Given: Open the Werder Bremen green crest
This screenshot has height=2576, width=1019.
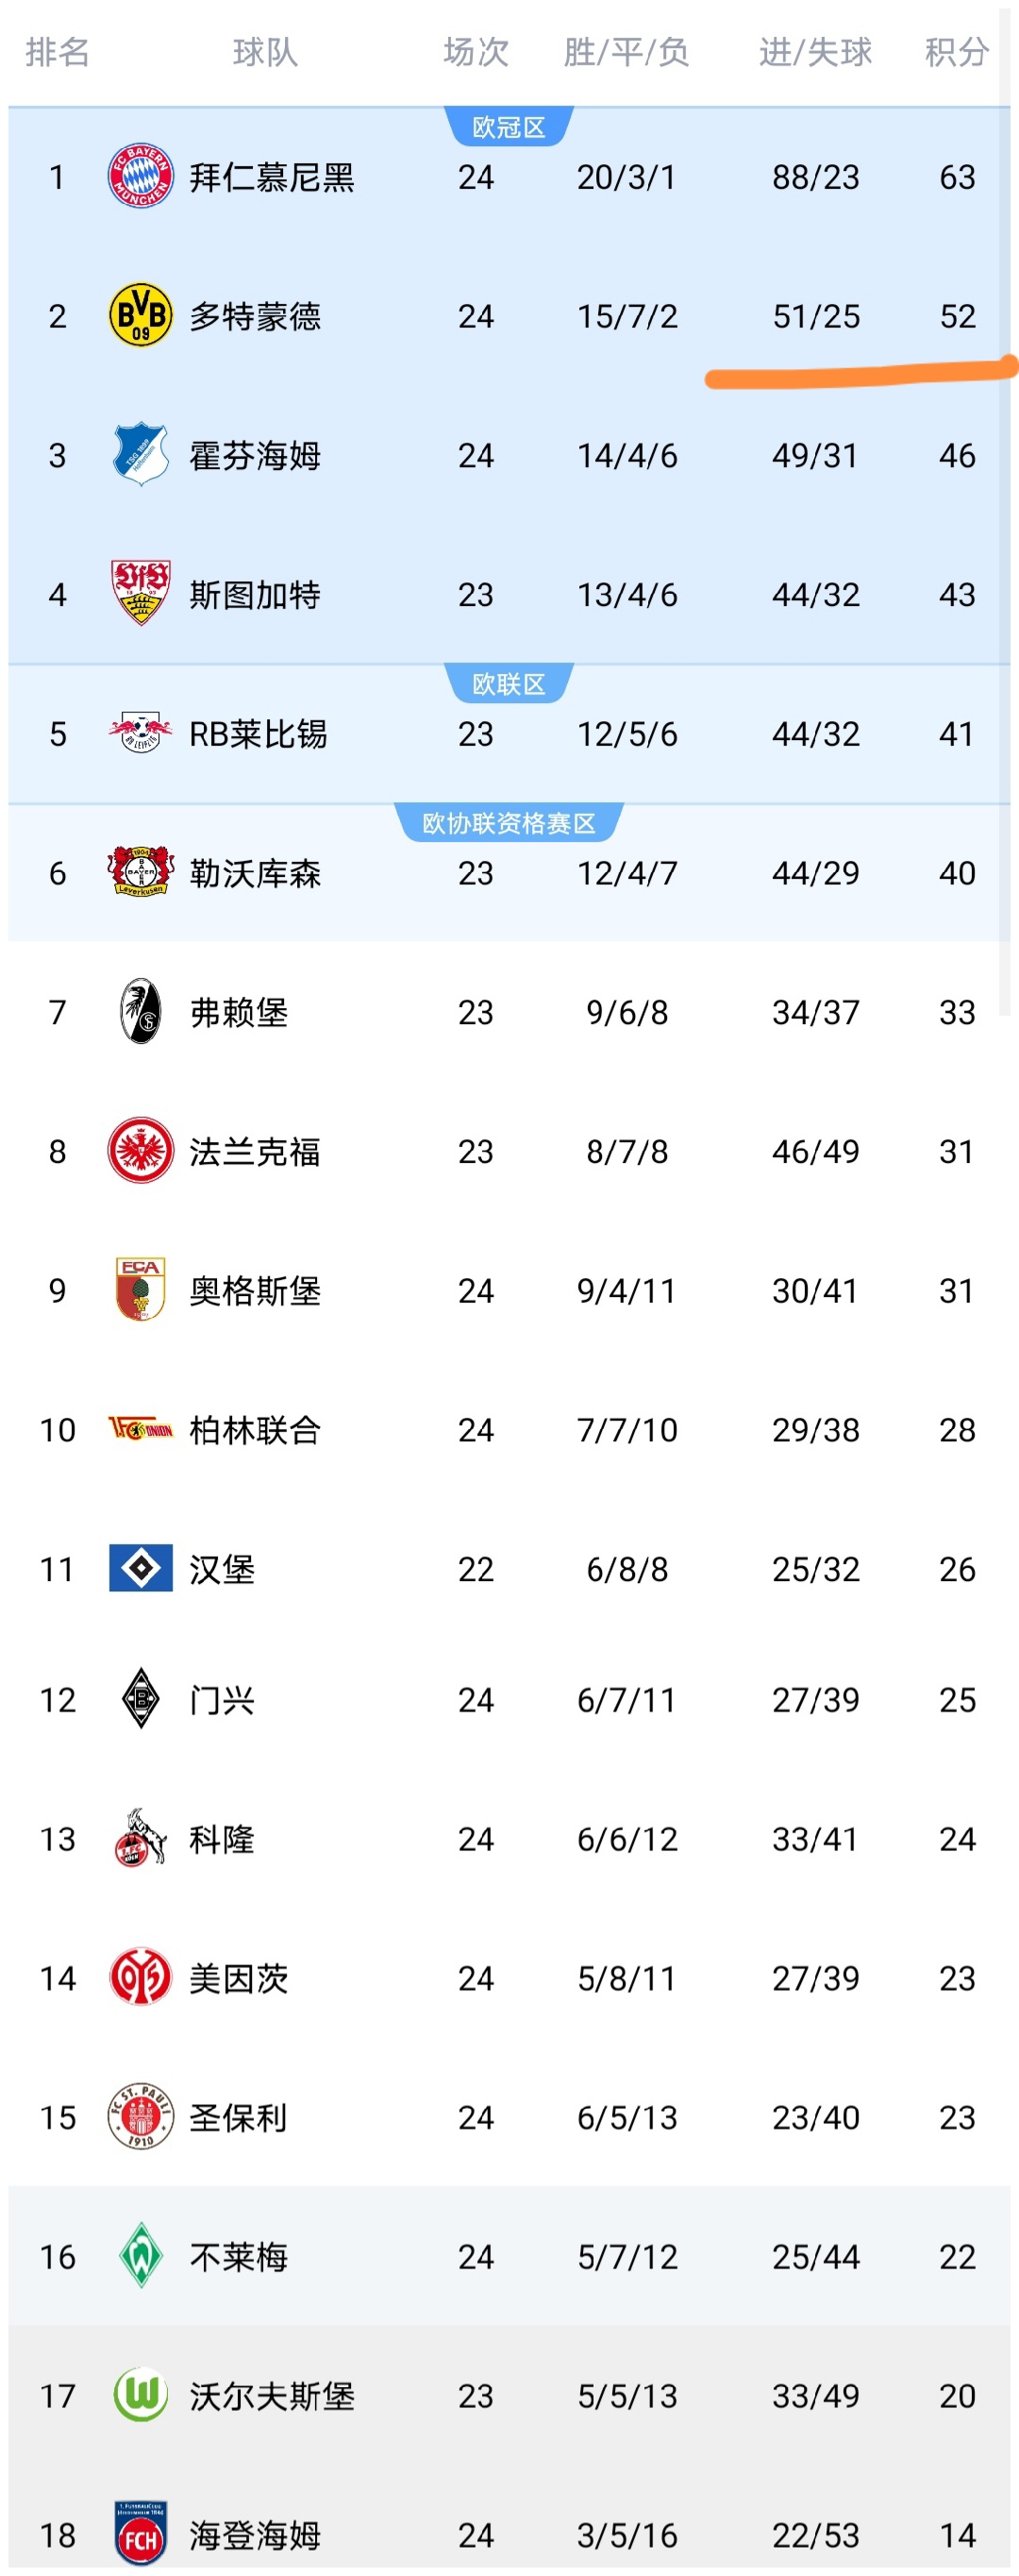Looking at the screenshot, I should 140,2256.
